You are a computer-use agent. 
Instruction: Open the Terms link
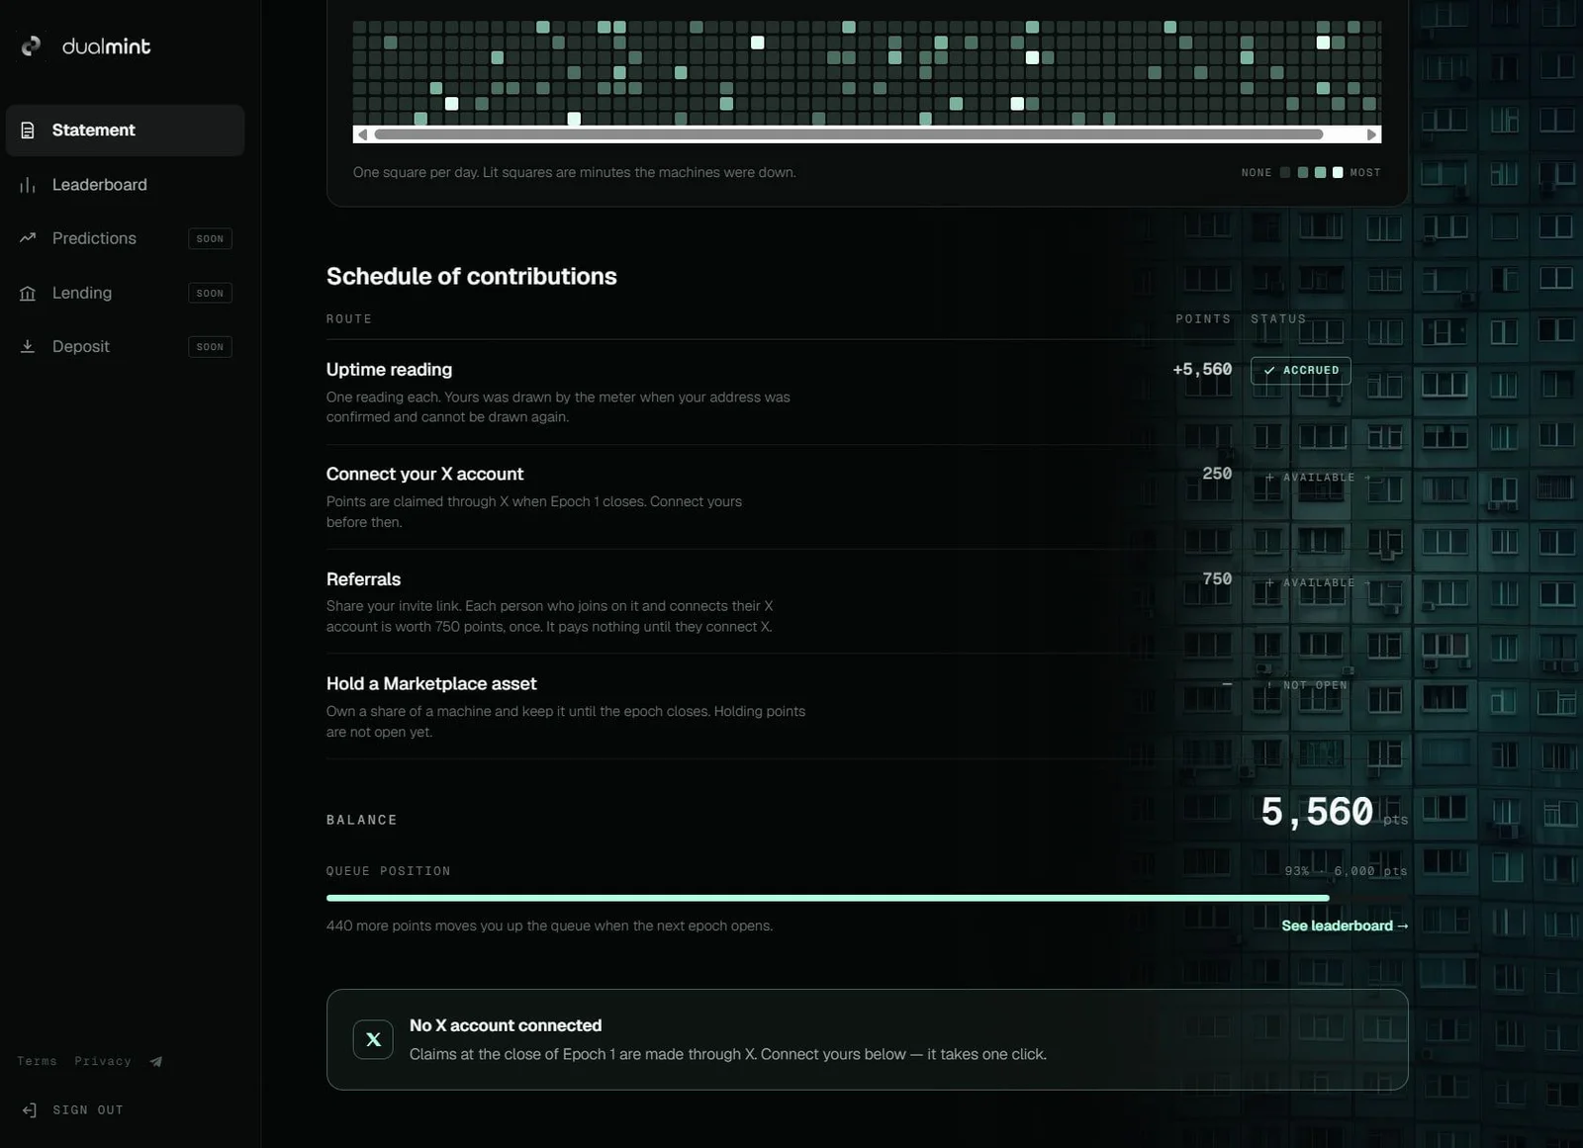37,1061
